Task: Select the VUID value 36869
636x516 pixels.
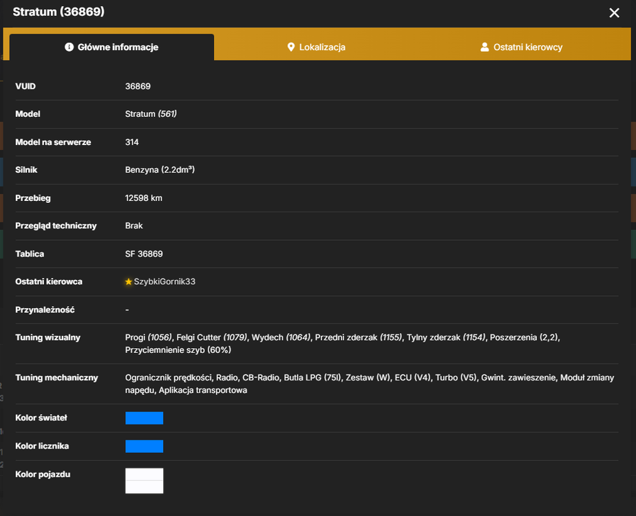Action: click(138, 86)
